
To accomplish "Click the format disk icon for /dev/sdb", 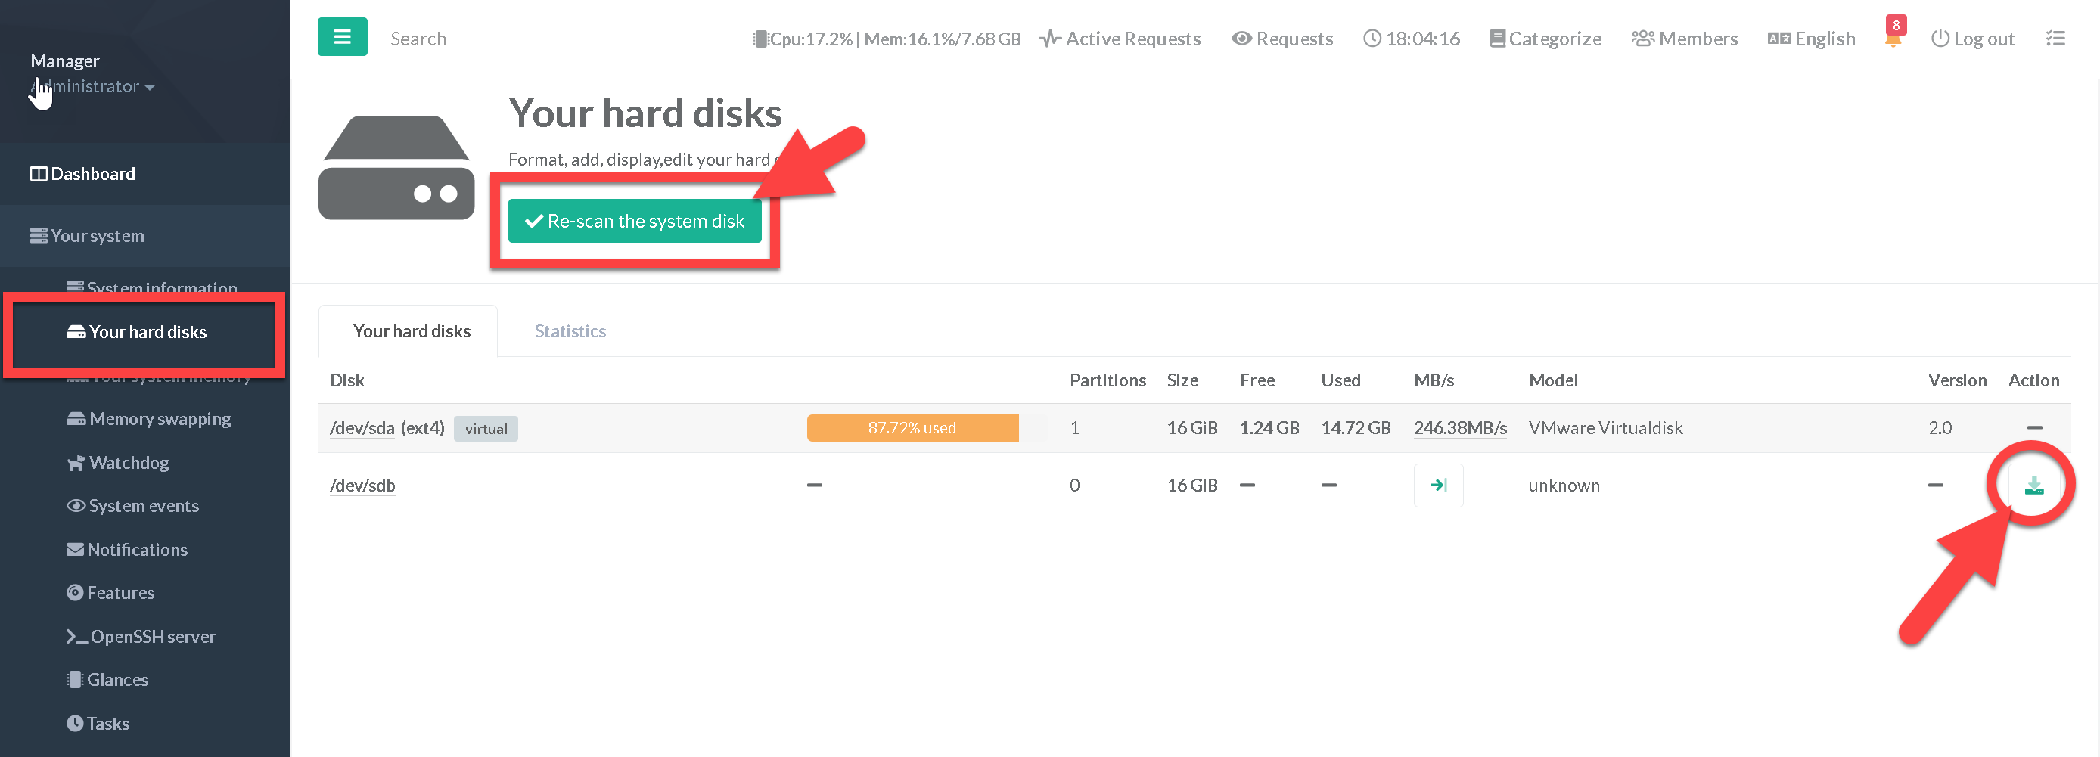I will point(2033,486).
